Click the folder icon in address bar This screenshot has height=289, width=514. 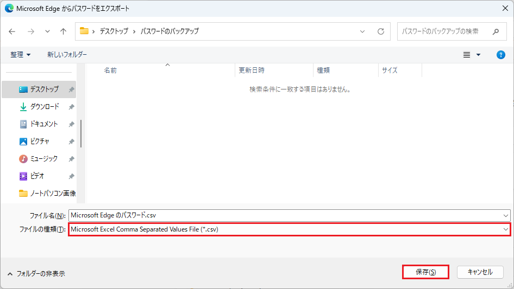click(84, 31)
